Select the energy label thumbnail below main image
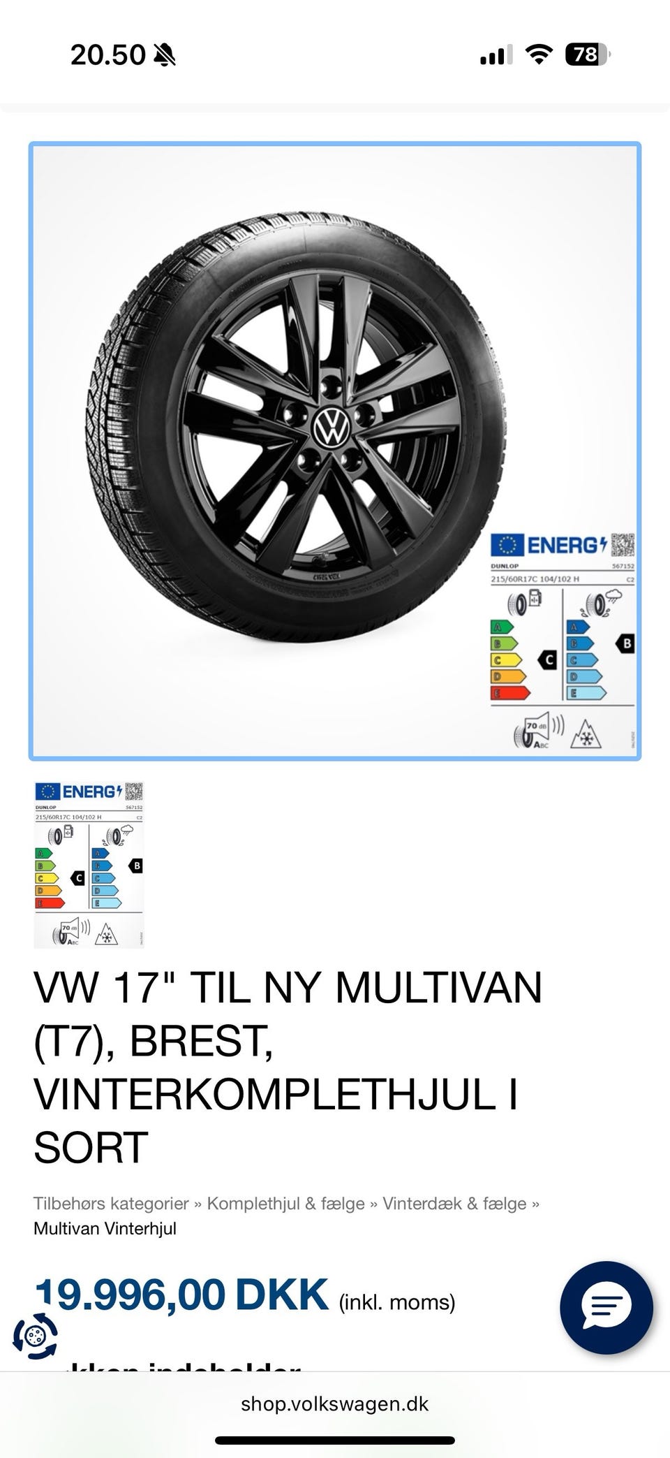 point(89,864)
